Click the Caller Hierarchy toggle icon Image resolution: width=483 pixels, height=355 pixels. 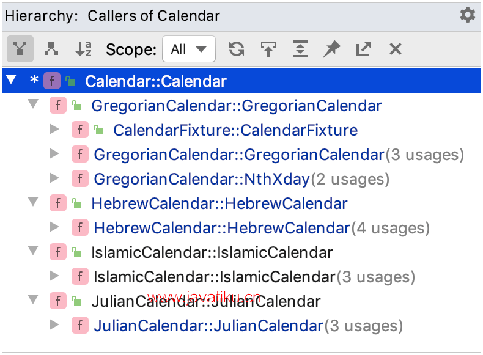(x=20, y=49)
